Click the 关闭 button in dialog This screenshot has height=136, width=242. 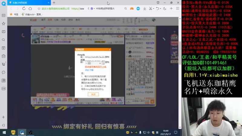[x=93, y=94]
